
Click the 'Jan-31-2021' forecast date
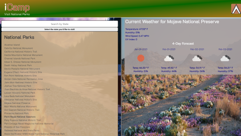141,49
